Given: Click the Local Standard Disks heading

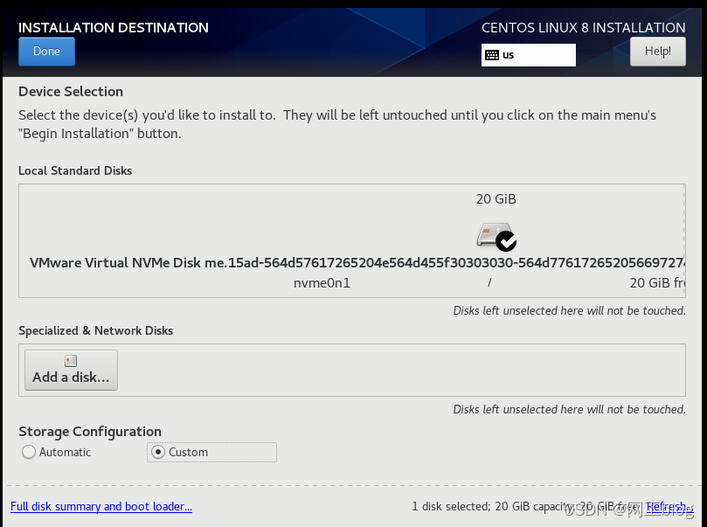Looking at the screenshot, I should 75,170.
